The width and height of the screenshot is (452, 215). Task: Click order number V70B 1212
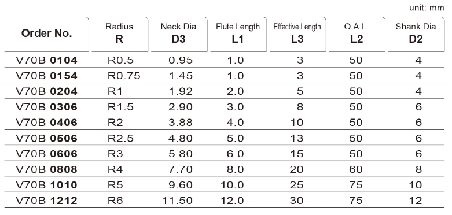(46, 201)
